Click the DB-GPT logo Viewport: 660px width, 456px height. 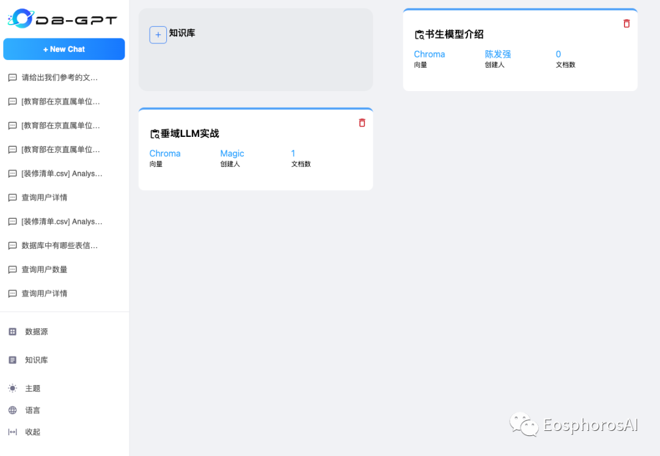coord(62,18)
